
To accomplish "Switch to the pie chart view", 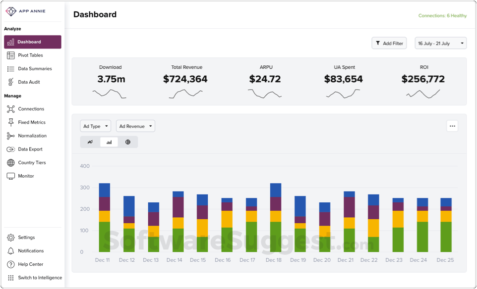I will [x=128, y=142].
